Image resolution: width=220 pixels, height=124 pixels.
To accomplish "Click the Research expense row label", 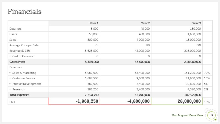I will click(18, 89).
